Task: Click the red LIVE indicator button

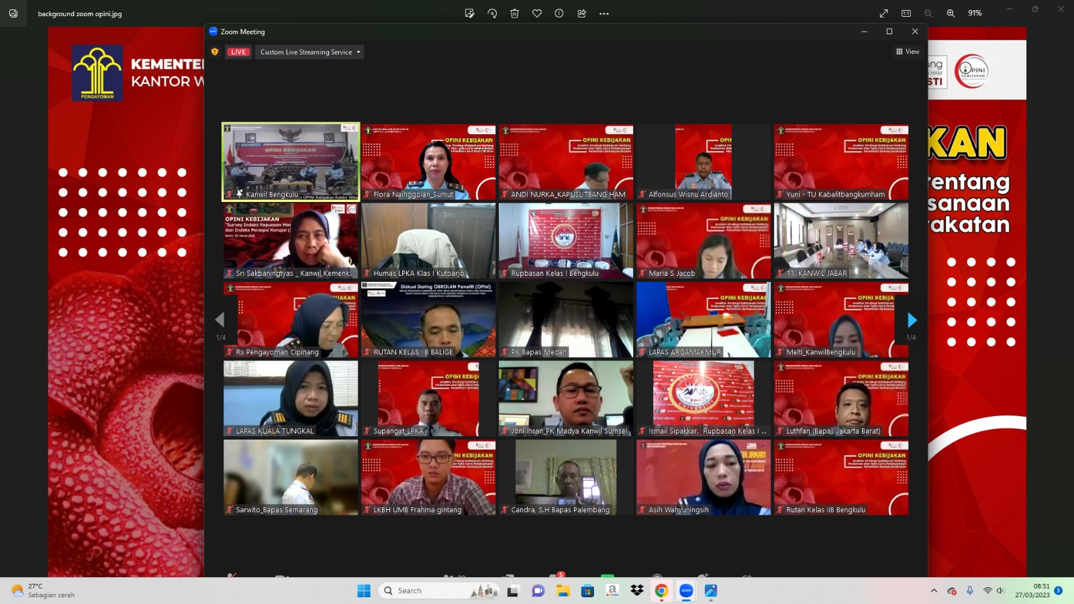Action: (x=238, y=52)
